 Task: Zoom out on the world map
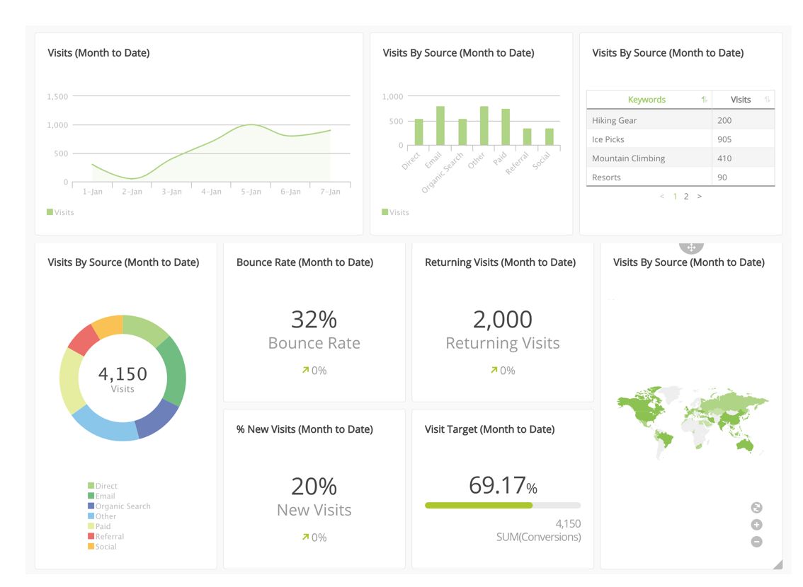[x=756, y=541]
